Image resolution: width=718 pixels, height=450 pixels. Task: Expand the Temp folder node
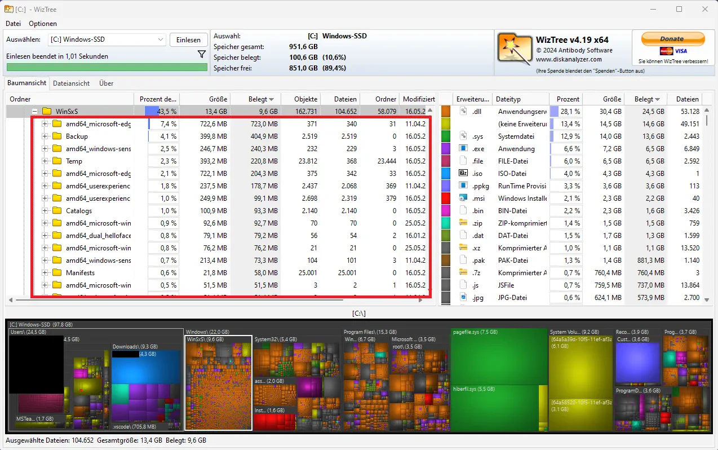pyautogui.click(x=45, y=161)
